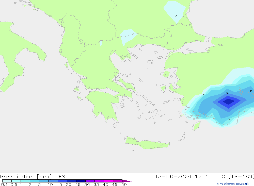Click the '40' legend tick label
This screenshot has height=186, width=254.
105,184
